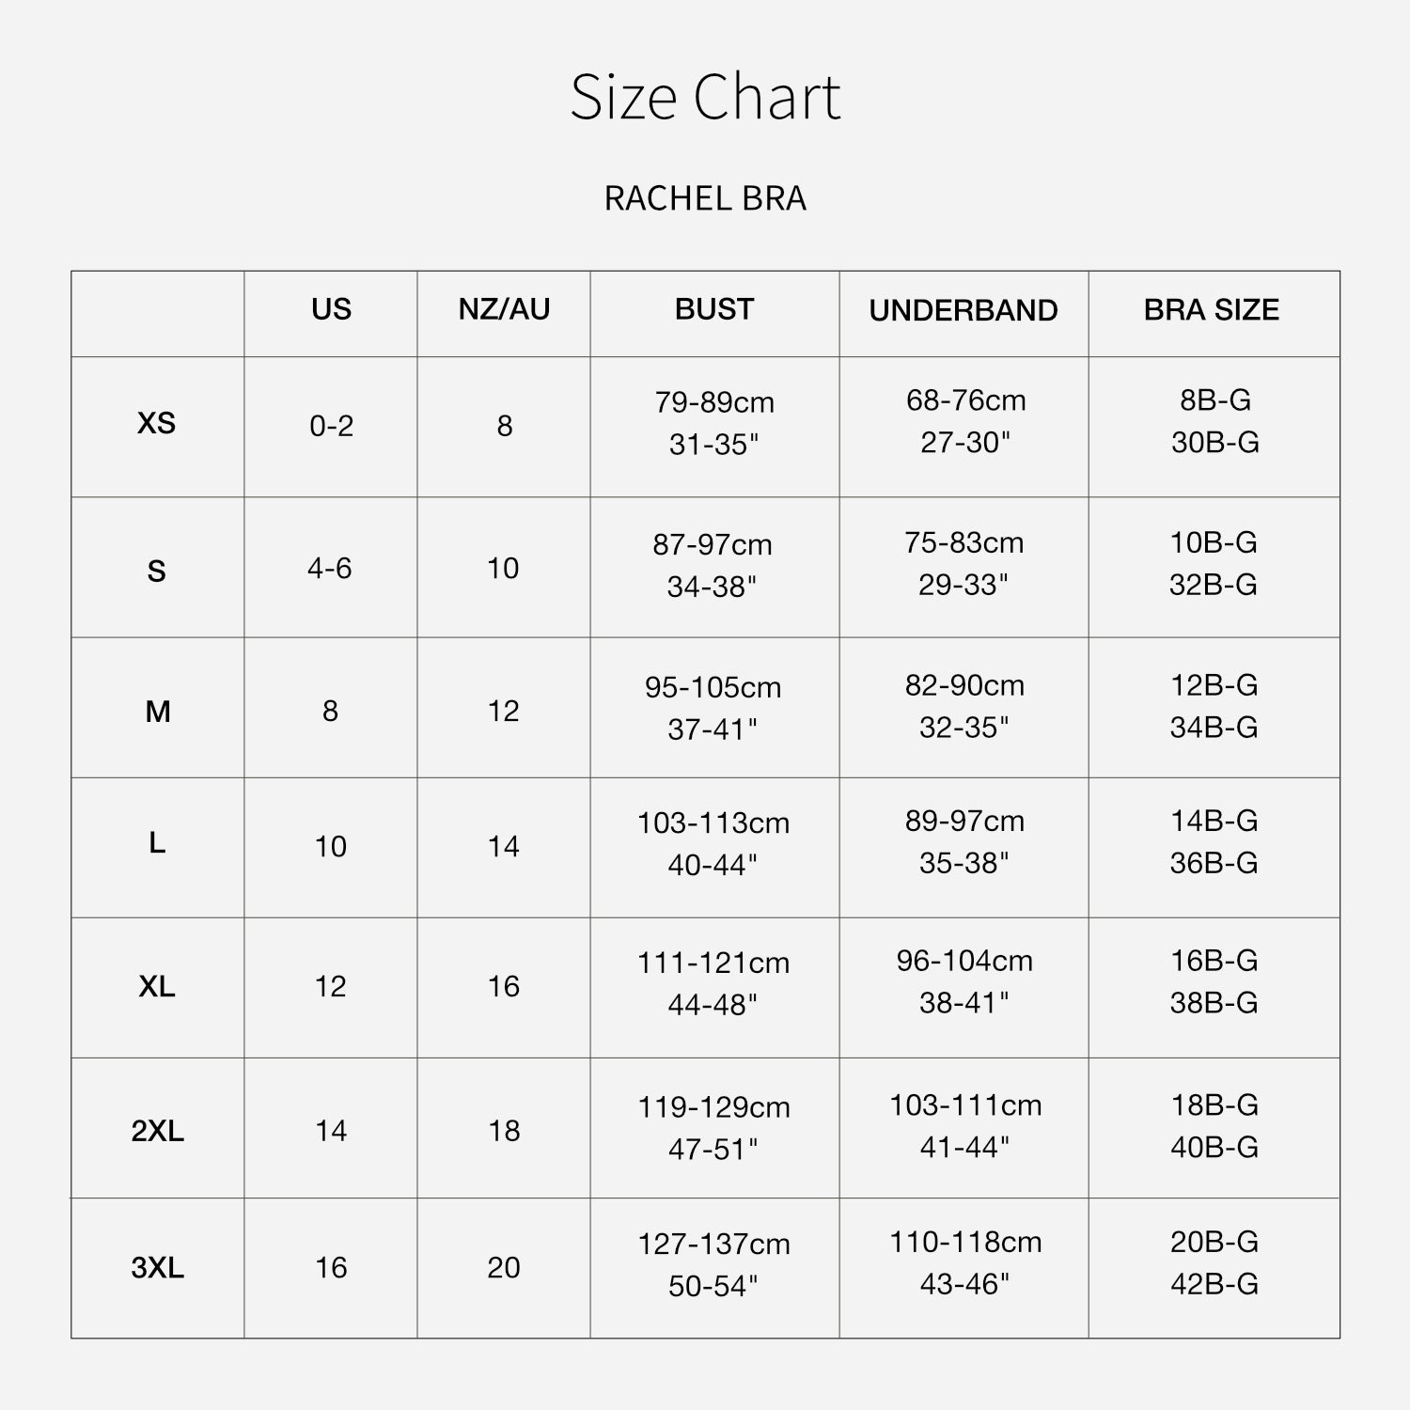
Task: Click the XS row label
Action: pos(157,423)
